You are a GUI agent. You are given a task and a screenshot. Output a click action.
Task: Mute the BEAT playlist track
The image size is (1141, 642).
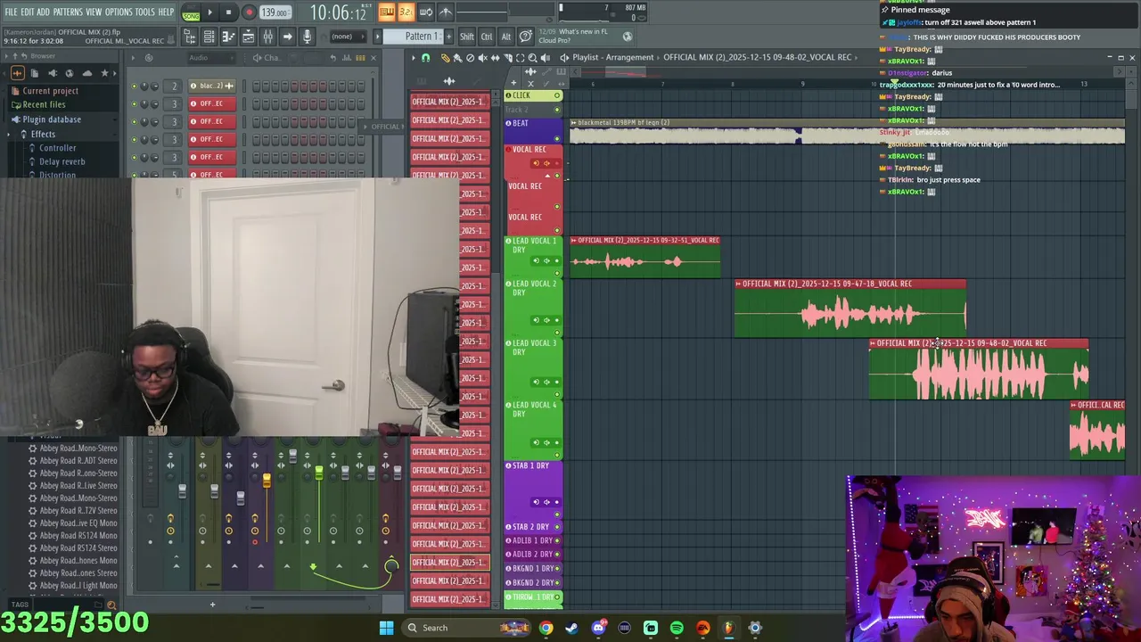coord(557,138)
